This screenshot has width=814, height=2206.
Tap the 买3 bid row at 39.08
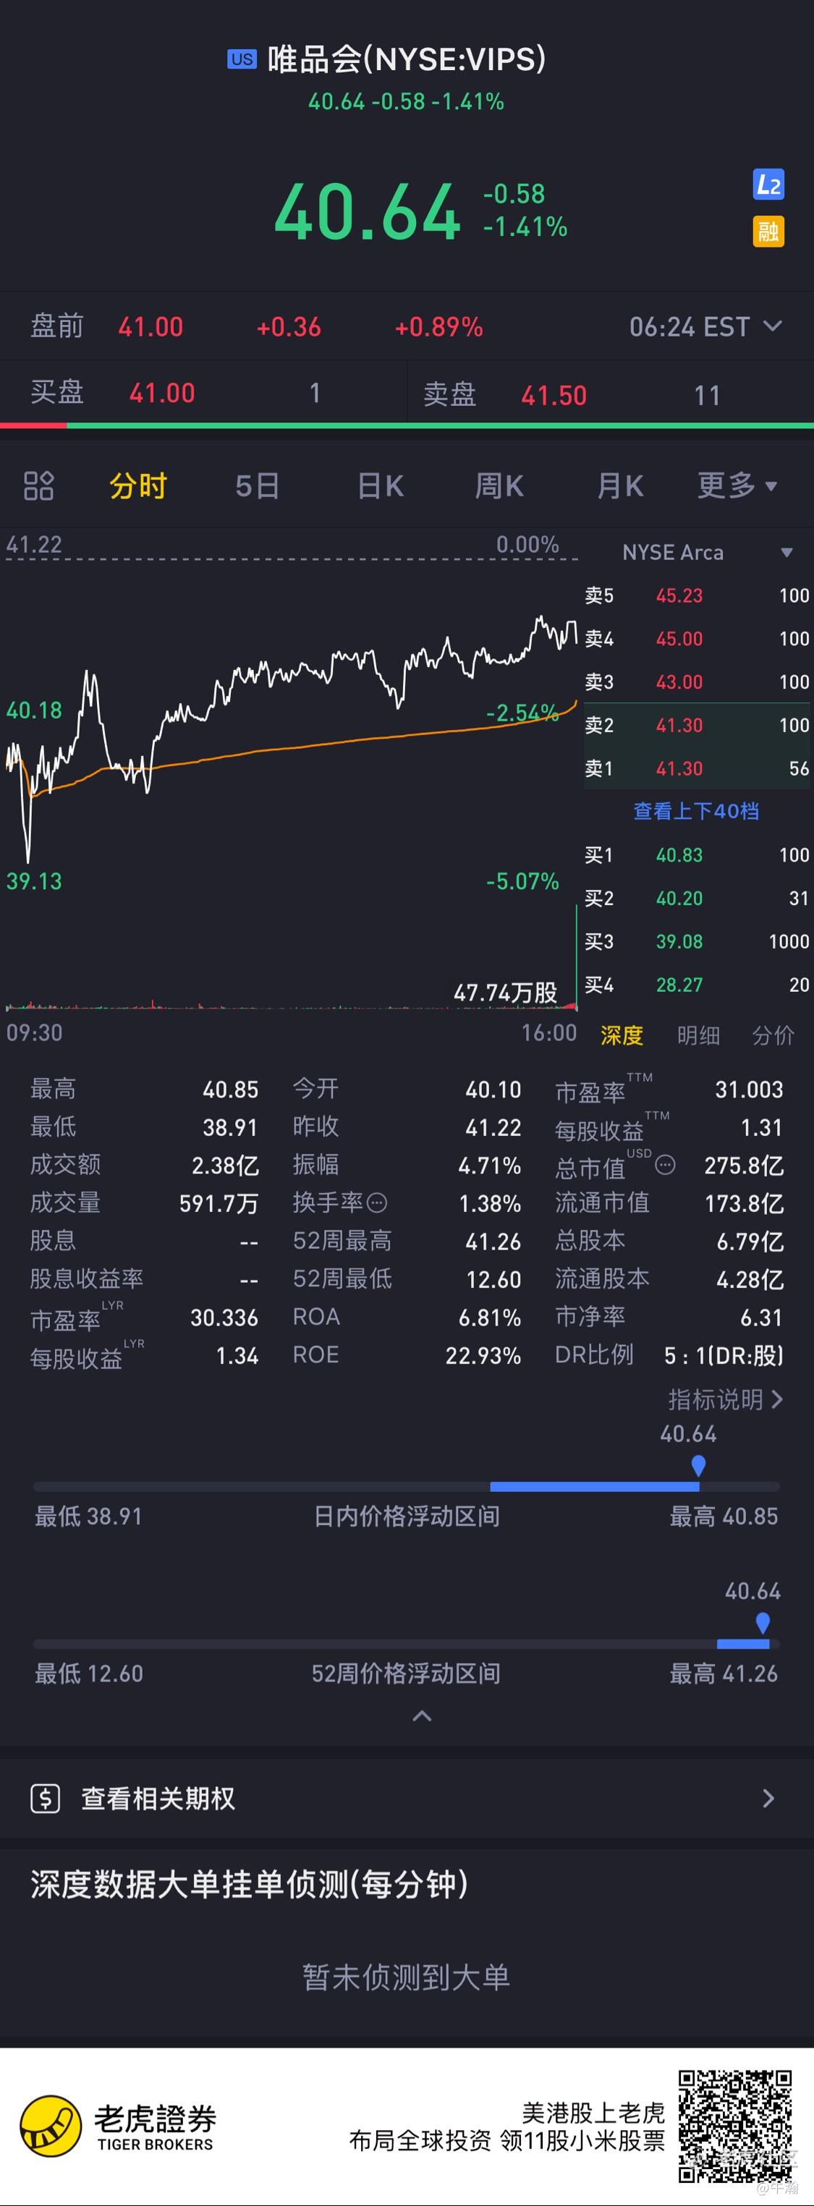click(698, 941)
